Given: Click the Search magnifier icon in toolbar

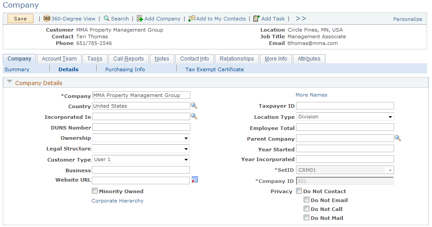Looking at the screenshot, I should [x=107, y=18].
